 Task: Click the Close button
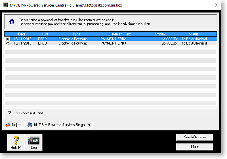[195, 146]
